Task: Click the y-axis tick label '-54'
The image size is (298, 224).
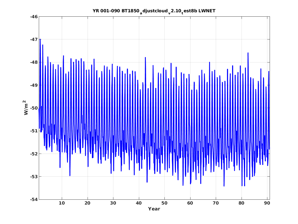Action: pyautogui.click(x=34, y=199)
